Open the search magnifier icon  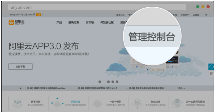[x=206, y=15]
